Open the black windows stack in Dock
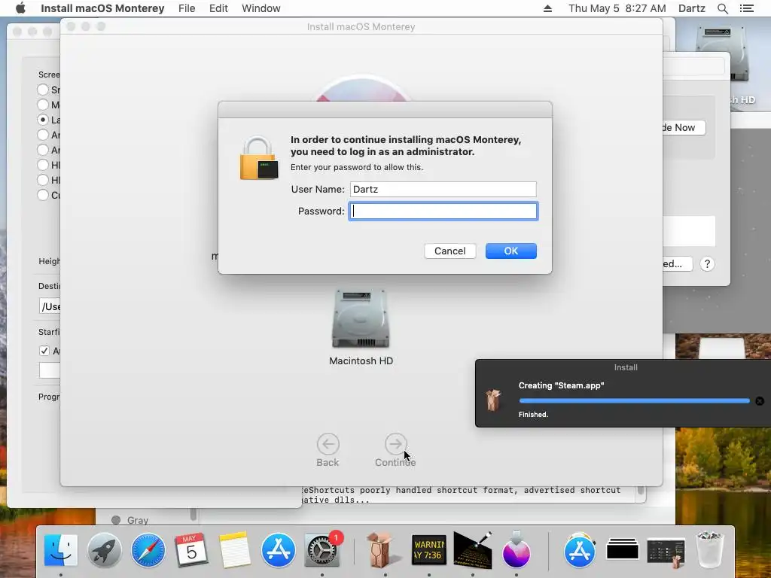 [623, 550]
